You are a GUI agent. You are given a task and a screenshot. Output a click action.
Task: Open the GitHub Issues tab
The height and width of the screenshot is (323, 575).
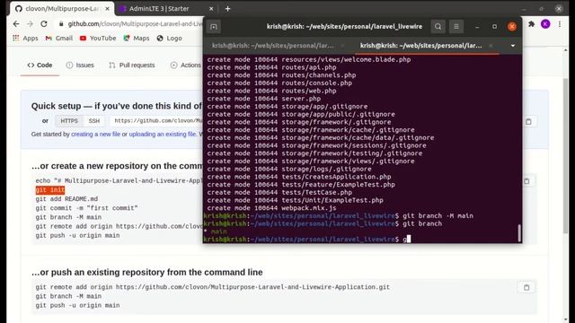pyautogui.click(x=80, y=65)
